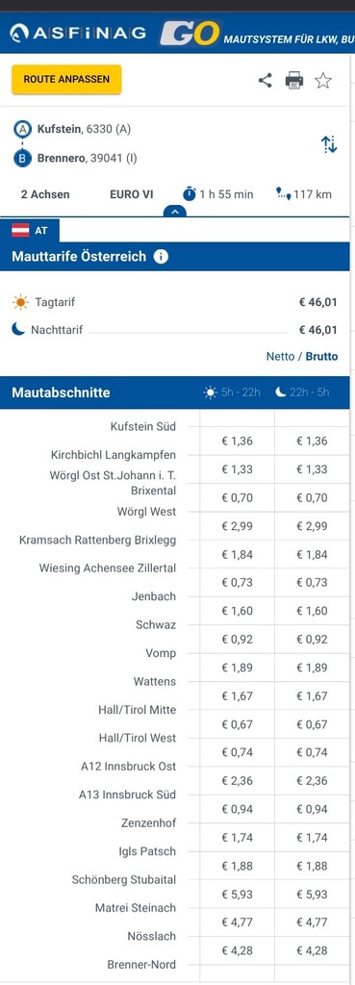Click start point A marker icon

[23, 130]
